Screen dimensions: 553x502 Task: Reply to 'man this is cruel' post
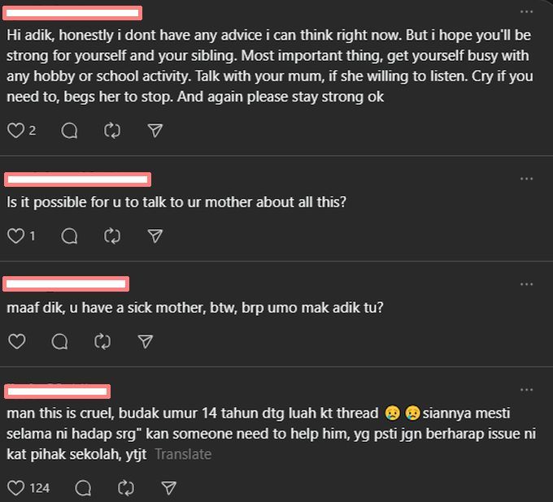83,488
